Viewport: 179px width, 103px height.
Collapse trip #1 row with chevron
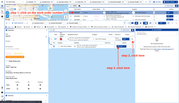click(x=132, y=39)
